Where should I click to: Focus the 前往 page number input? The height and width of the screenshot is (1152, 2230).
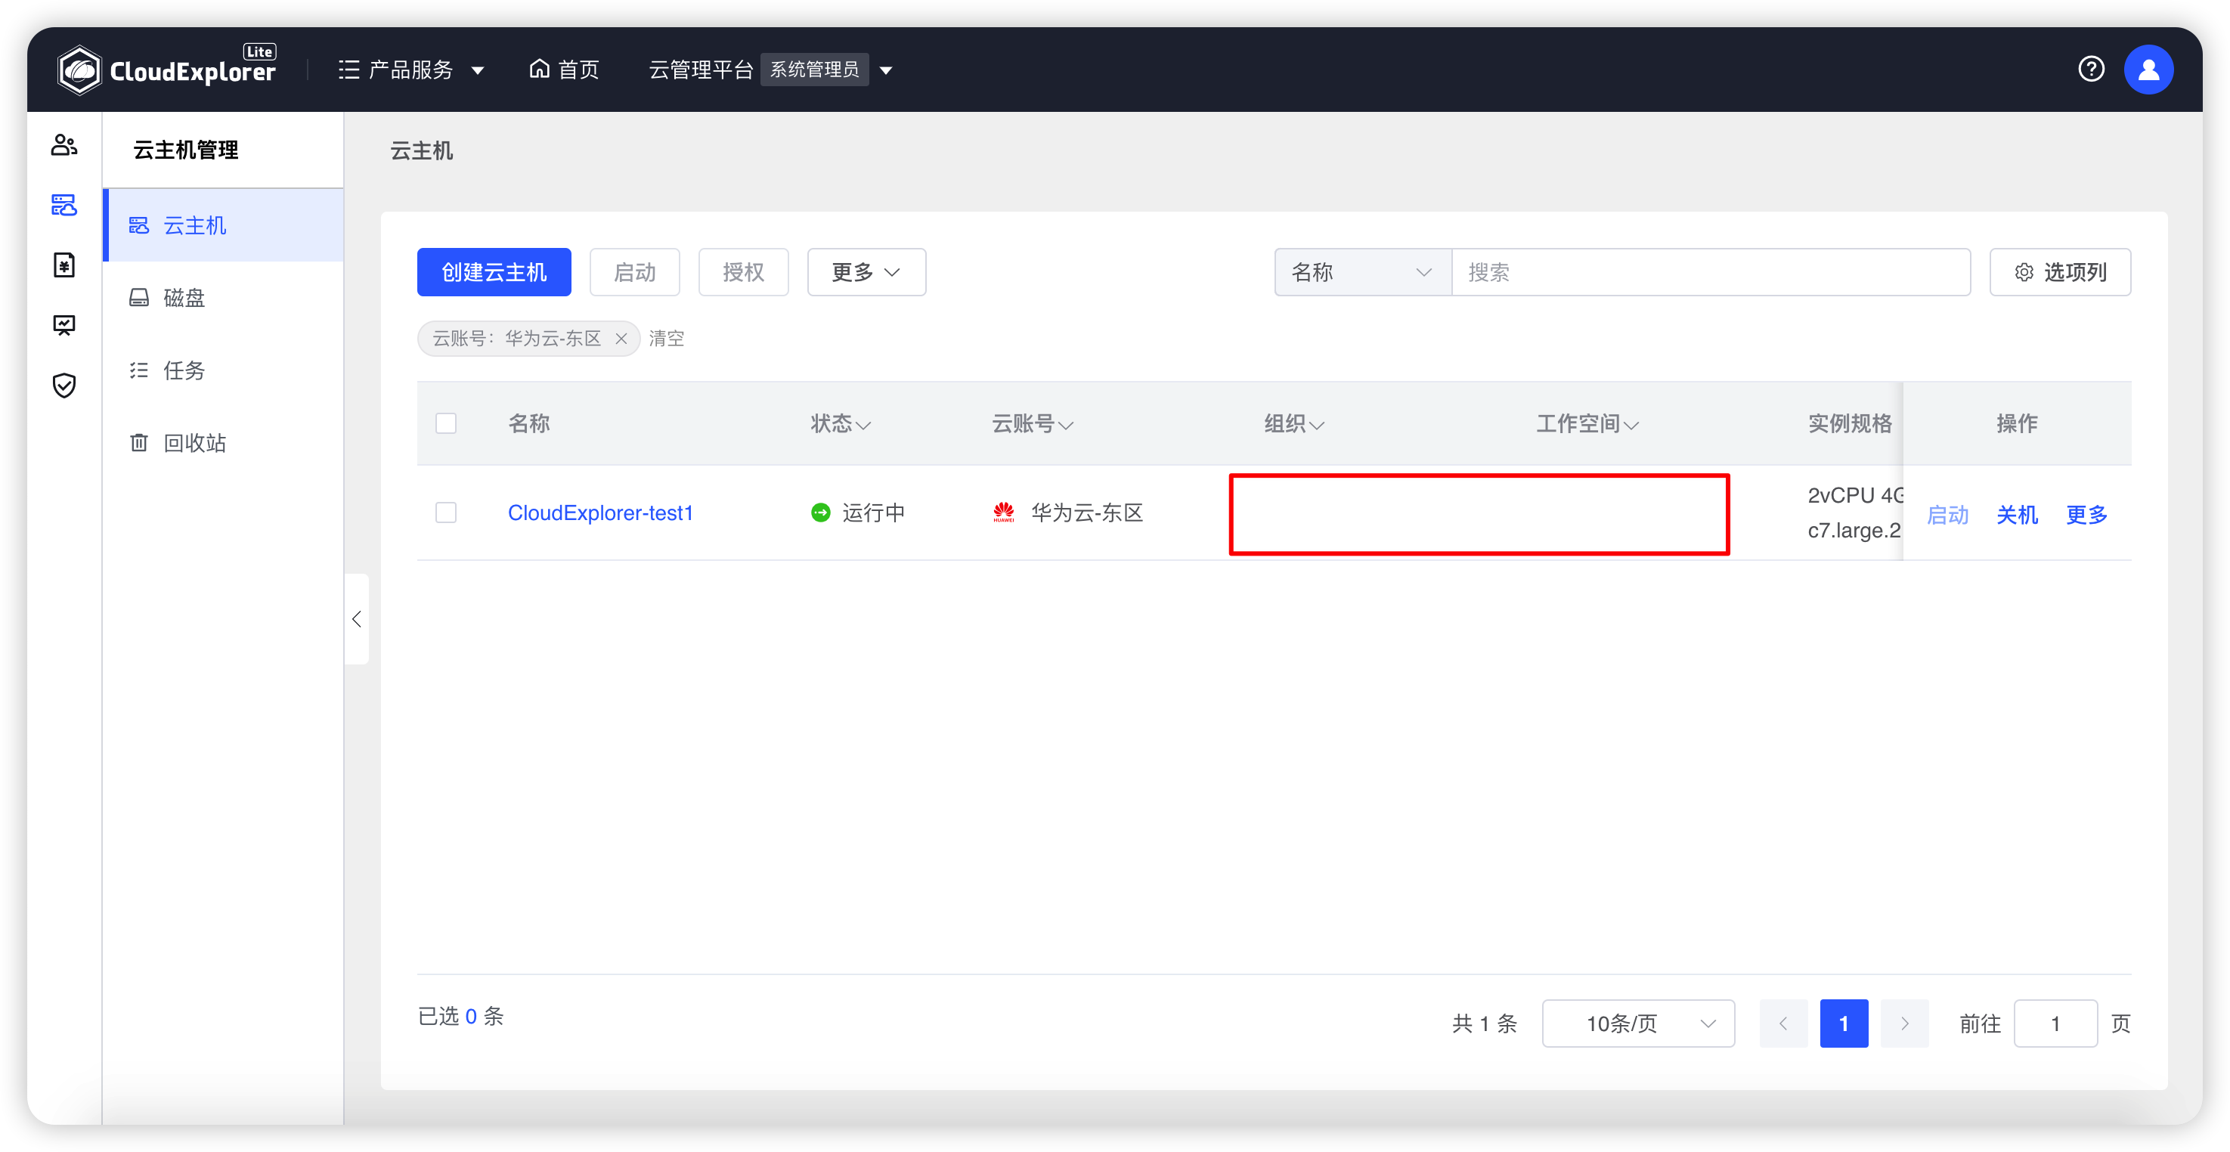tap(2055, 1023)
